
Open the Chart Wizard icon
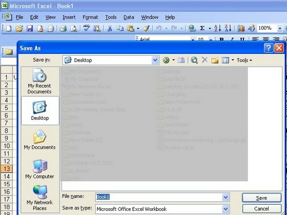click(241, 29)
